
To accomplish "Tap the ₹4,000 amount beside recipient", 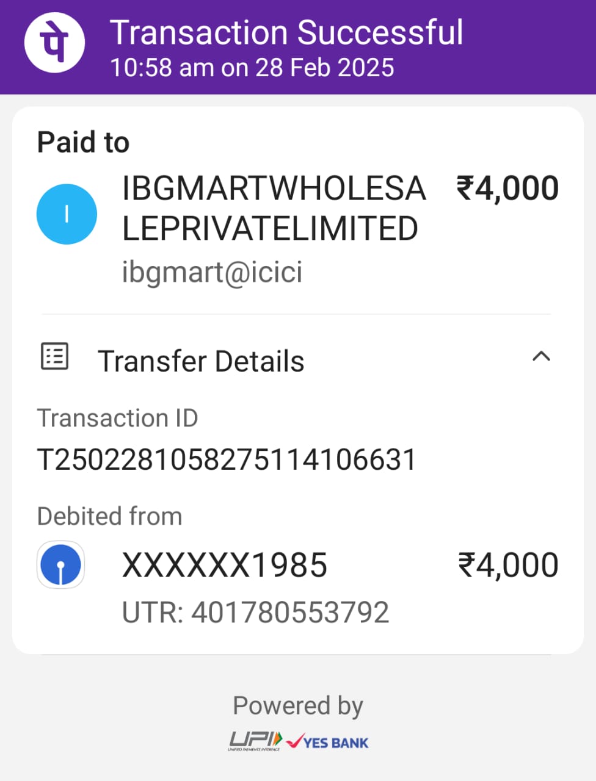I will 507,188.
